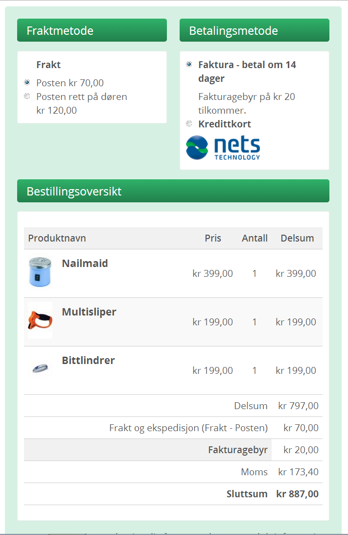Select Kredittkort payment radio button

pyautogui.click(x=189, y=123)
